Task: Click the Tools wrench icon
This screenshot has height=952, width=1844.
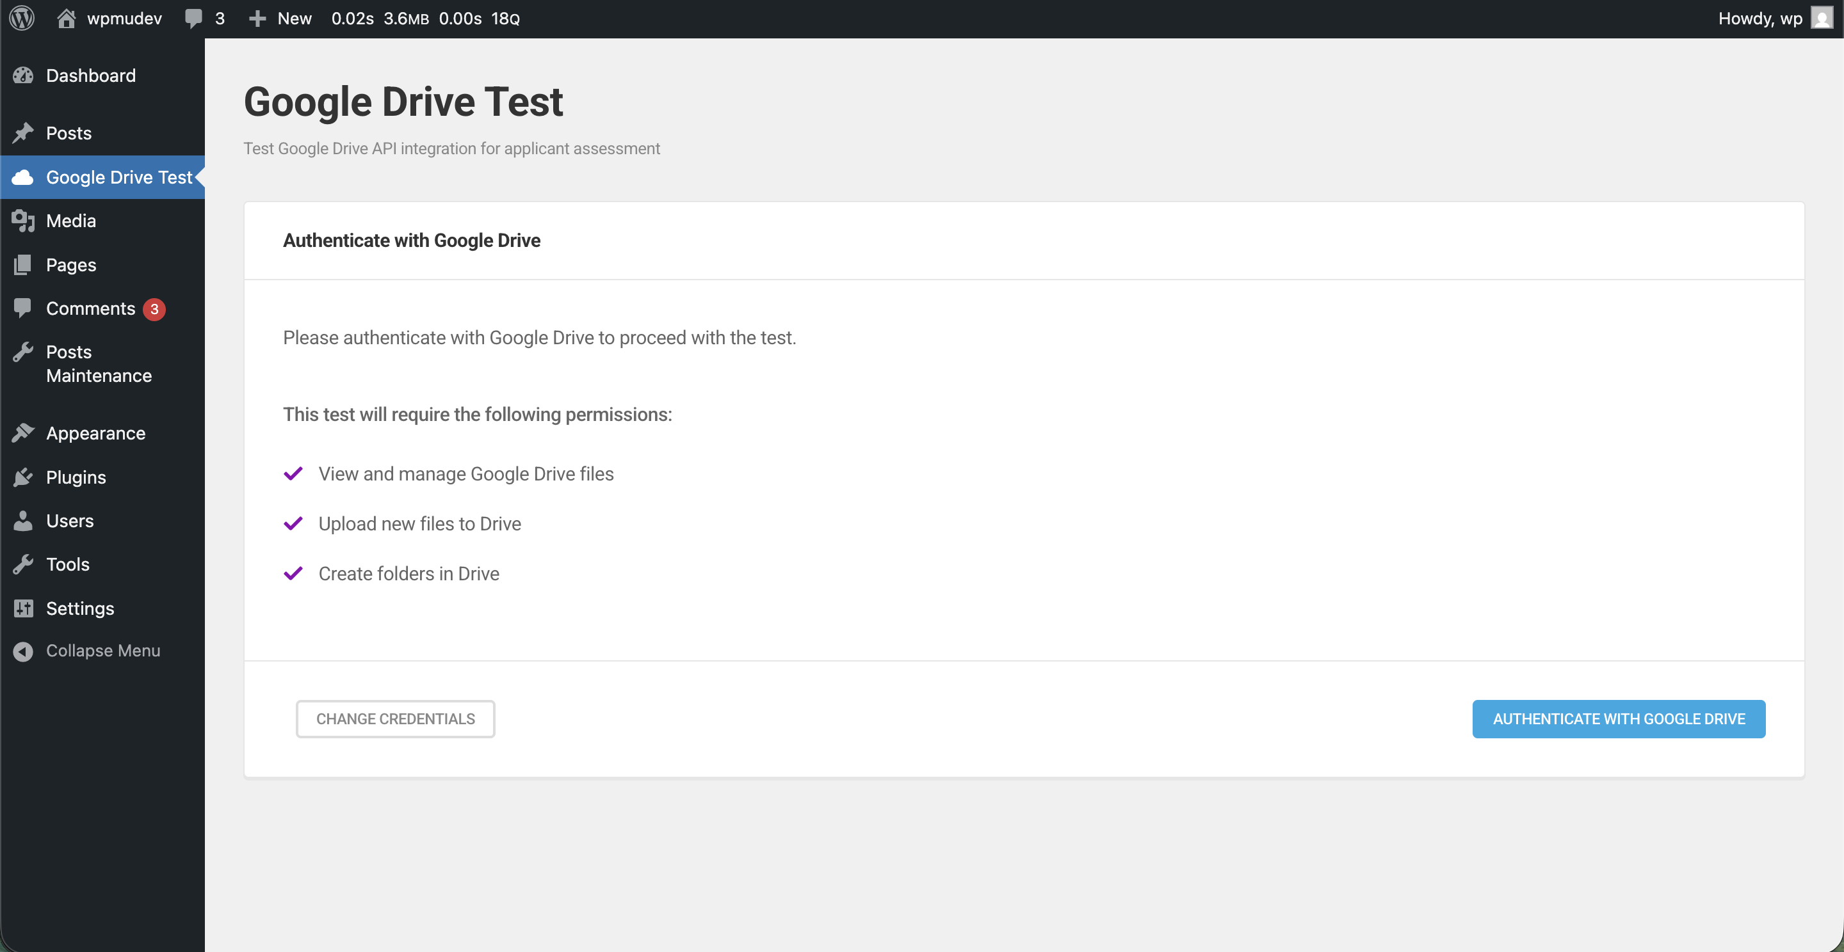Action: 23,564
